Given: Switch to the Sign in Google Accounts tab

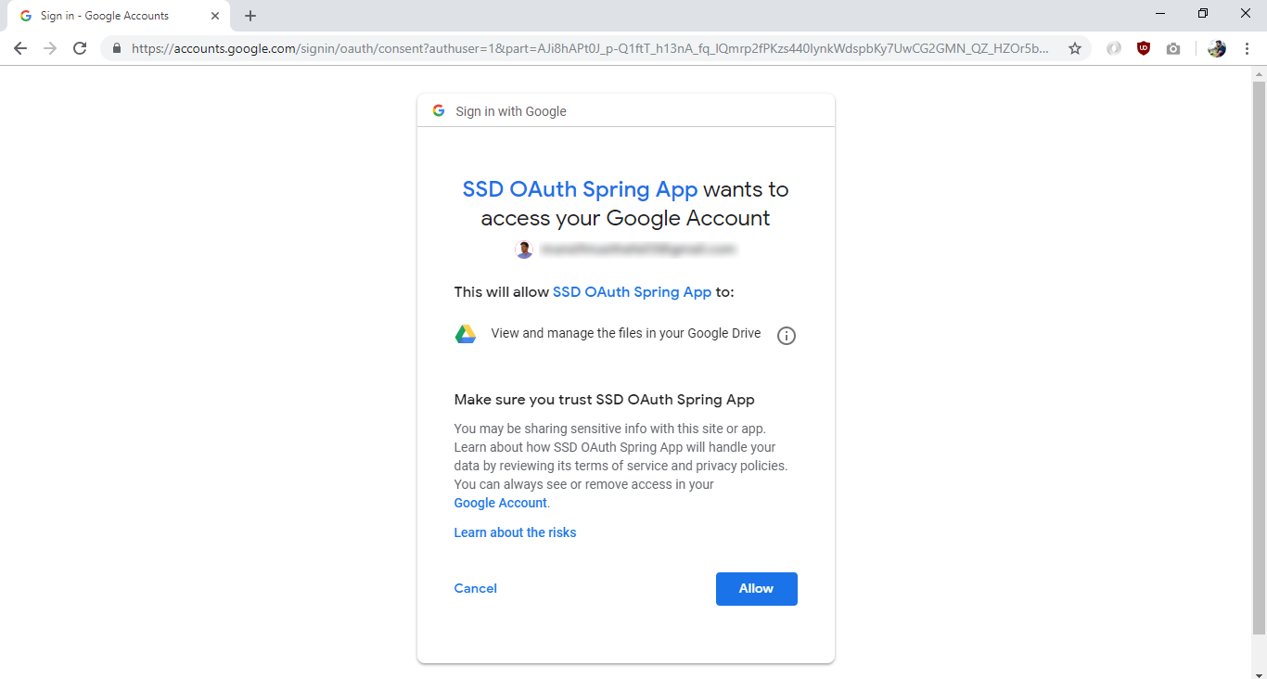Looking at the screenshot, I should (x=111, y=15).
